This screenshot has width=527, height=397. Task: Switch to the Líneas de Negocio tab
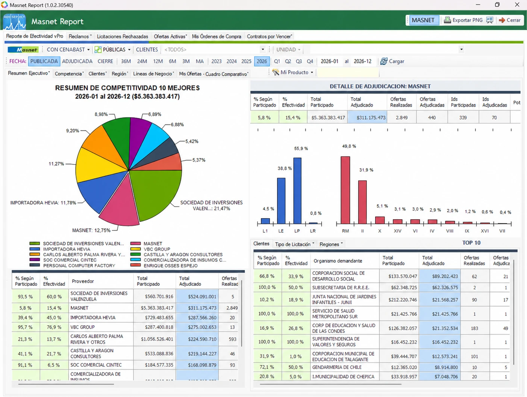pyautogui.click(x=153, y=74)
